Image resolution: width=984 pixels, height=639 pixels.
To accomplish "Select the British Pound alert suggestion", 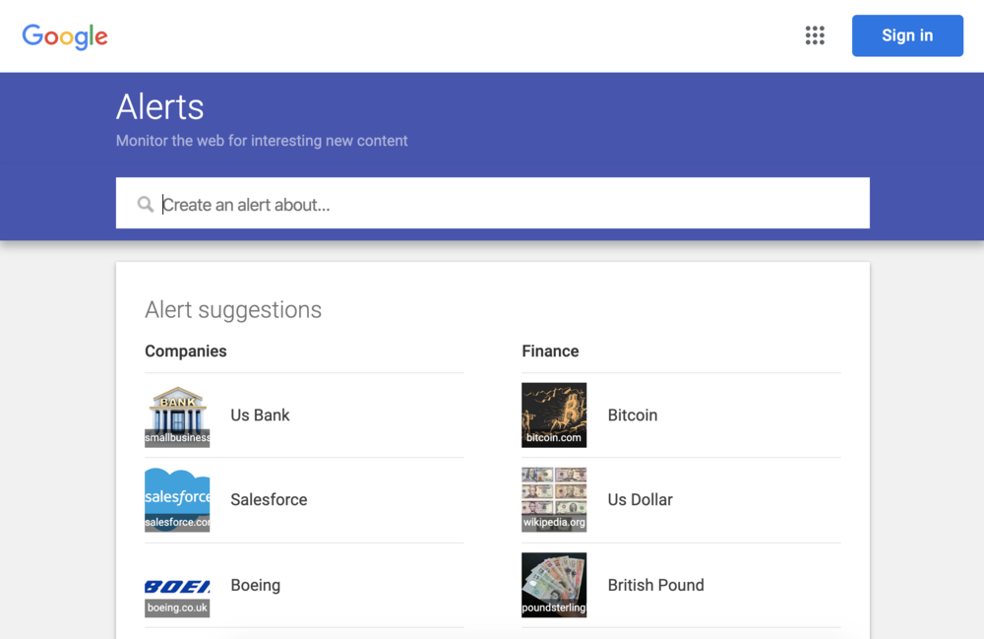I will click(655, 585).
